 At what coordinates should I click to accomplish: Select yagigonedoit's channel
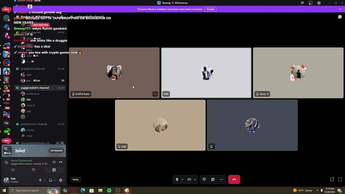40,88
